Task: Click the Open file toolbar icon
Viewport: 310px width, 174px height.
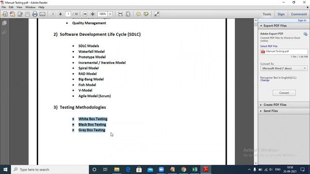Action: coord(5,14)
